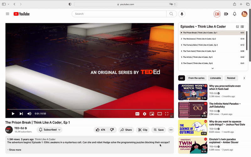Image resolution: width=251 pixels, height=157 pixels.
Task: Open the Subscribed notification dropdown
Action: pyautogui.click(x=50, y=130)
